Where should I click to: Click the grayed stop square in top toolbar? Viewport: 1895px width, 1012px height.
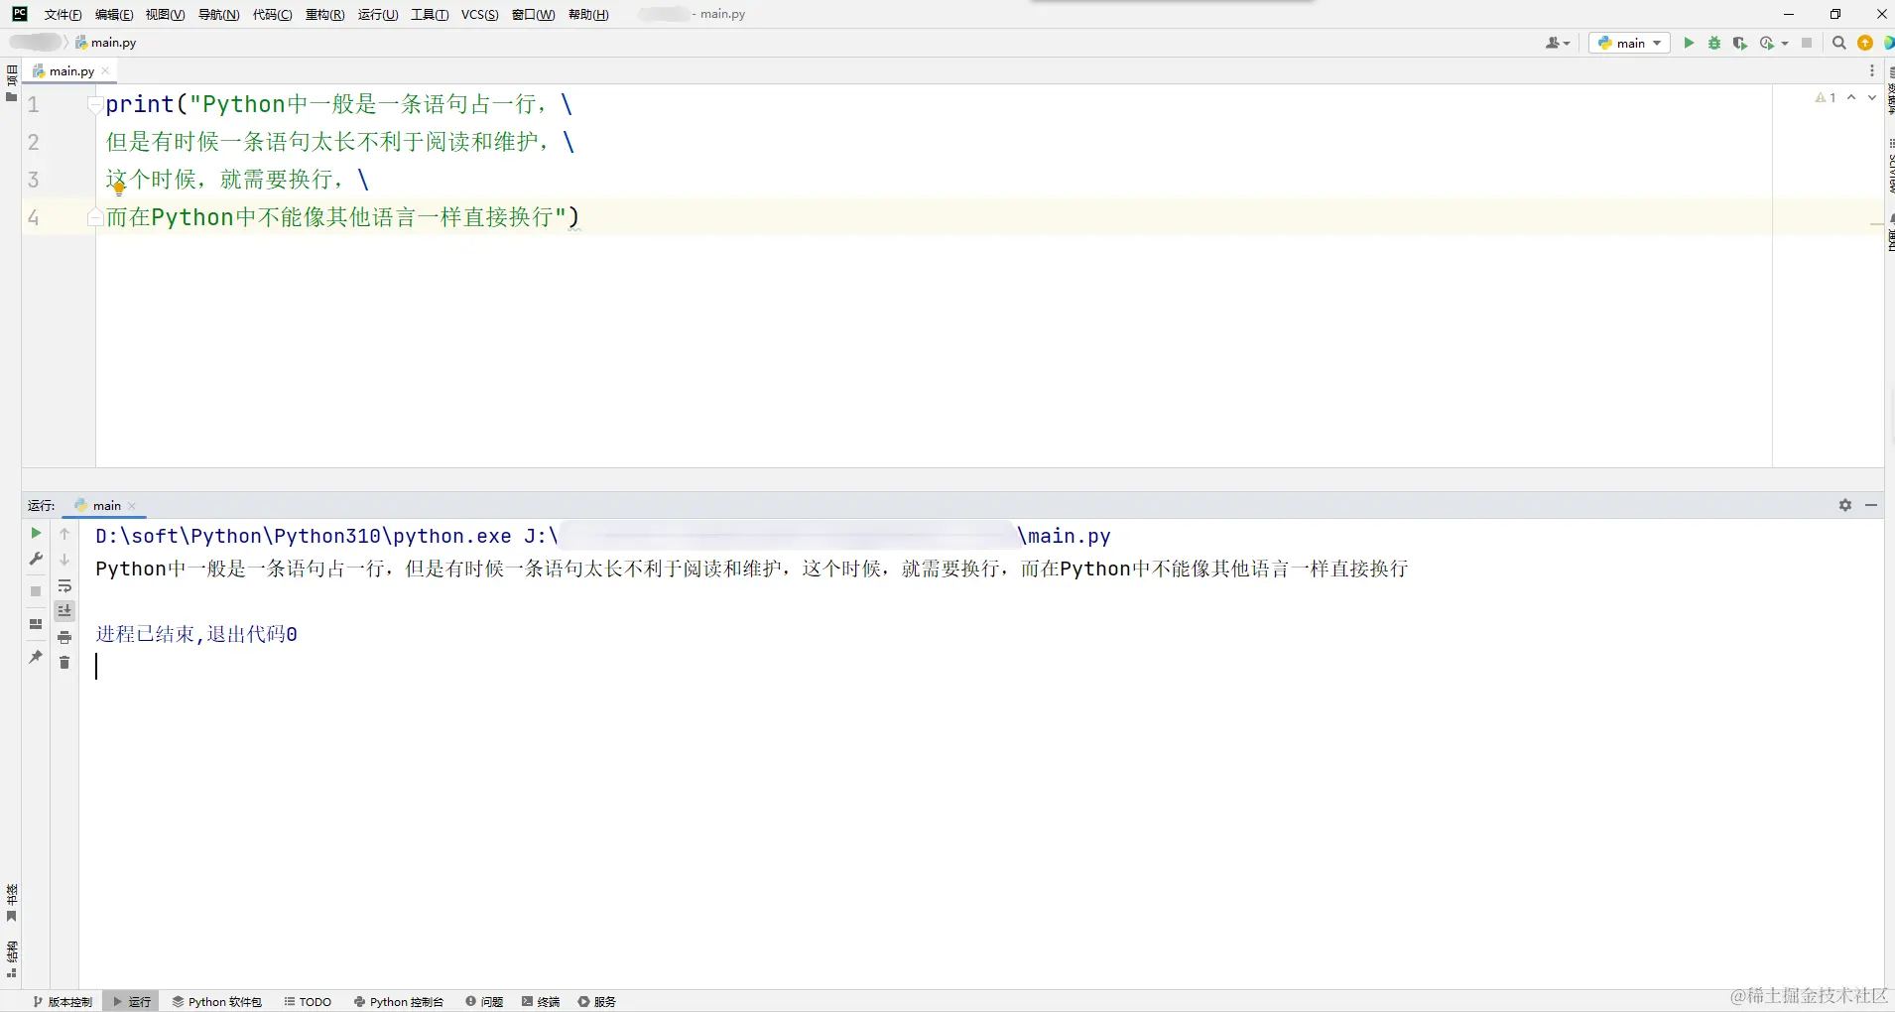[x=1808, y=43]
